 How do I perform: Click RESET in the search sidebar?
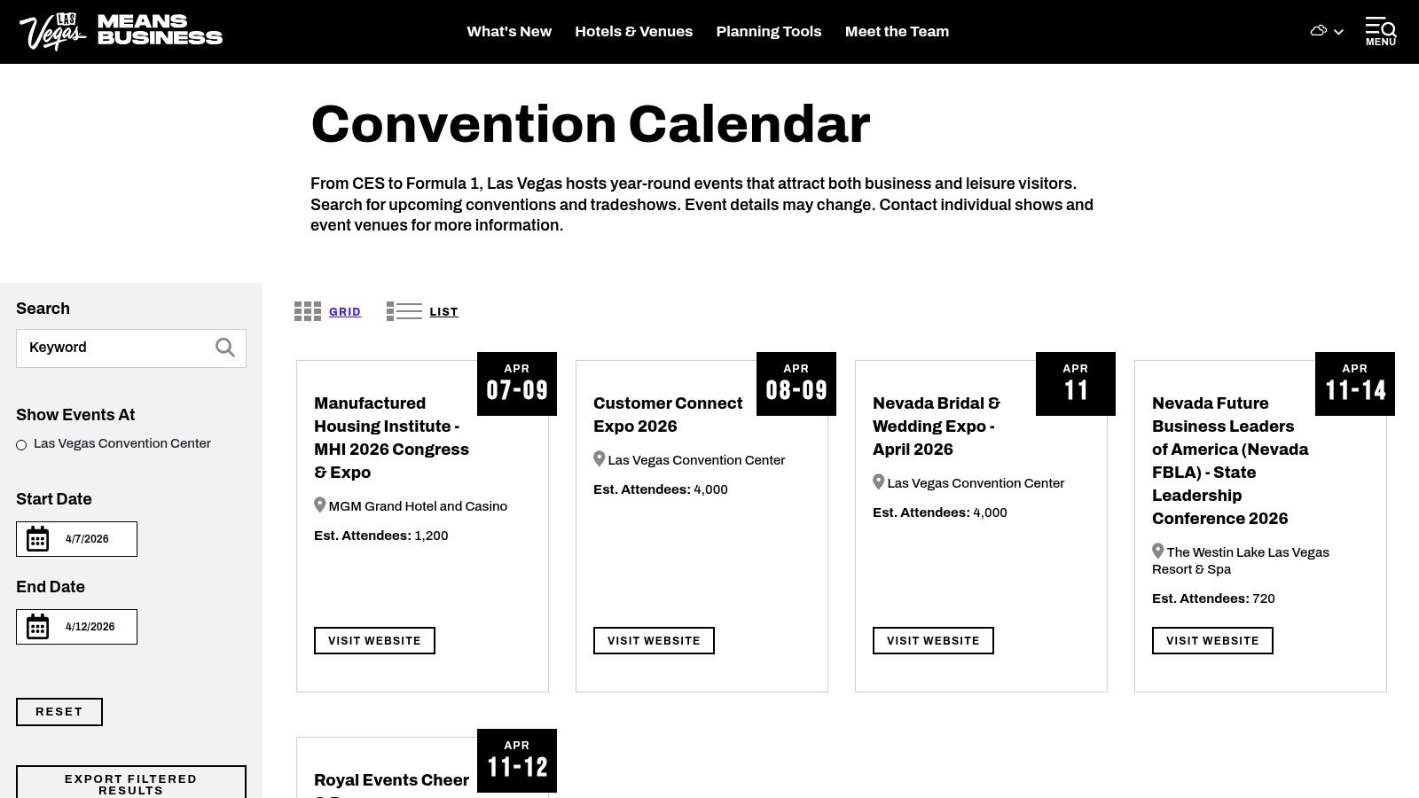pyautogui.click(x=59, y=711)
